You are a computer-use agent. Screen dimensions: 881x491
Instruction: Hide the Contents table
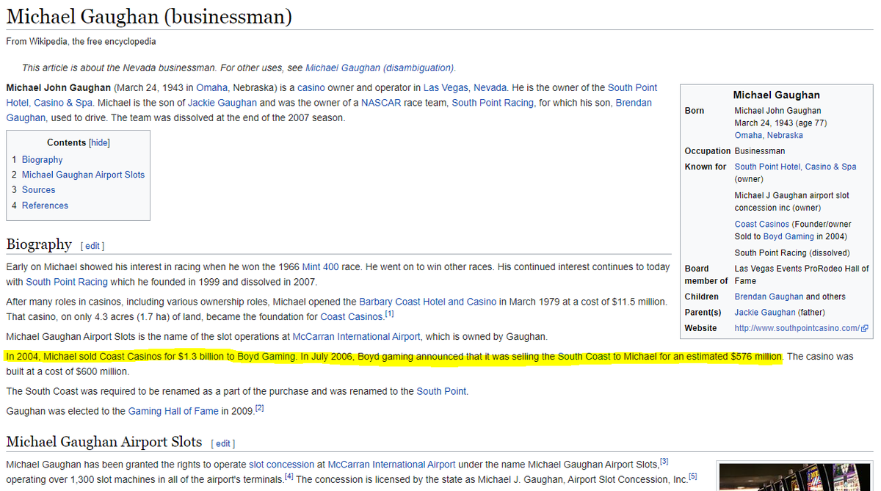pyautogui.click(x=99, y=142)
